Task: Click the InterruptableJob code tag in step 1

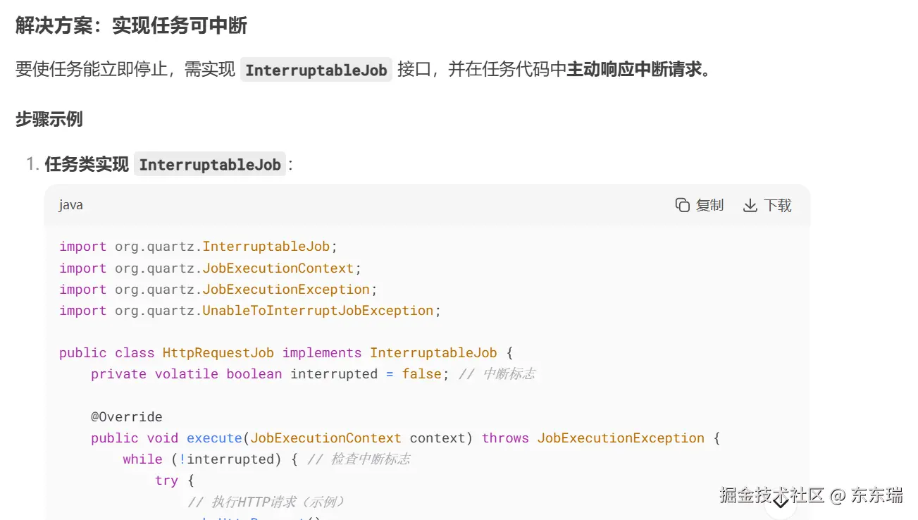Action: (x=210, y=165)
